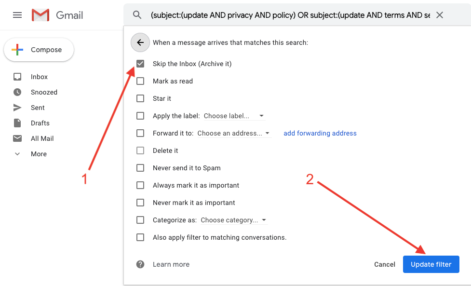471x286 pixels.
Task: Expand the More sidebar item
Action: 39,154
